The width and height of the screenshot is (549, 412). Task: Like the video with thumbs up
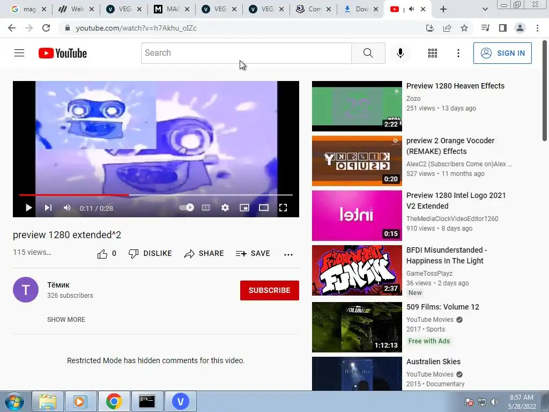click(x=102, y=254)
